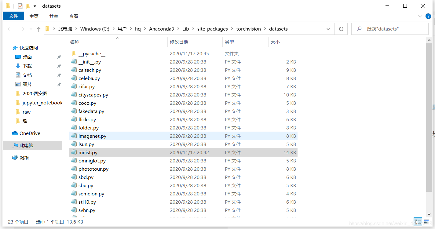Refresh the datasets folder view
Image resolution: width=435 pixels, height=229 pixels.
tap(341, 29)
